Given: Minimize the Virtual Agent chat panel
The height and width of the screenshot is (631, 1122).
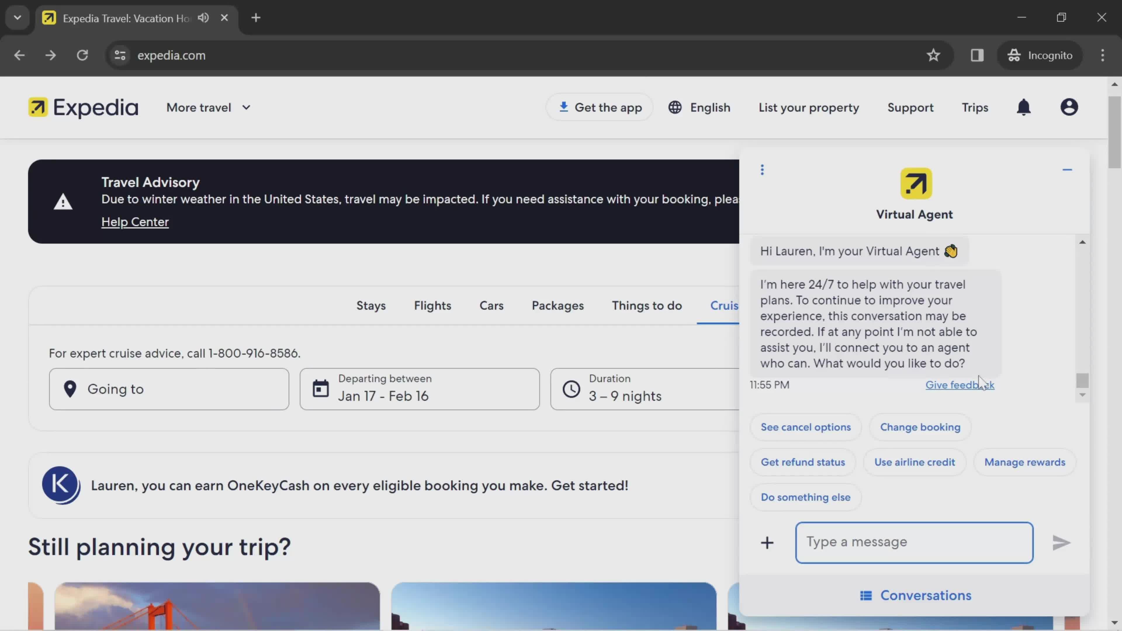Looking at the screenshot, I should [1067, 170].
